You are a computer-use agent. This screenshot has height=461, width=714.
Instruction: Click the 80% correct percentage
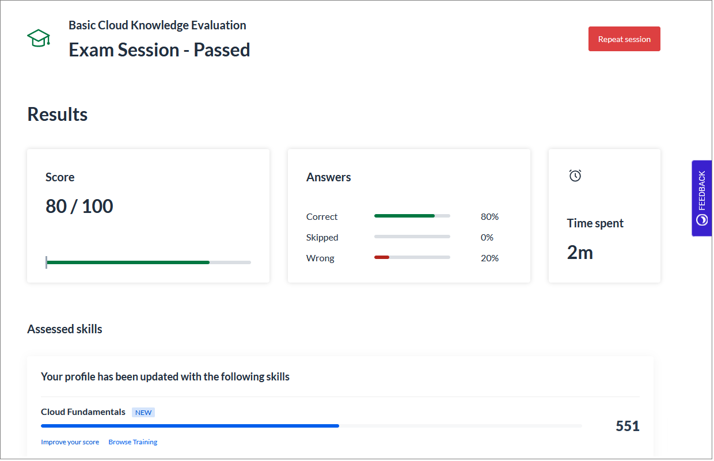coord(490,216)
